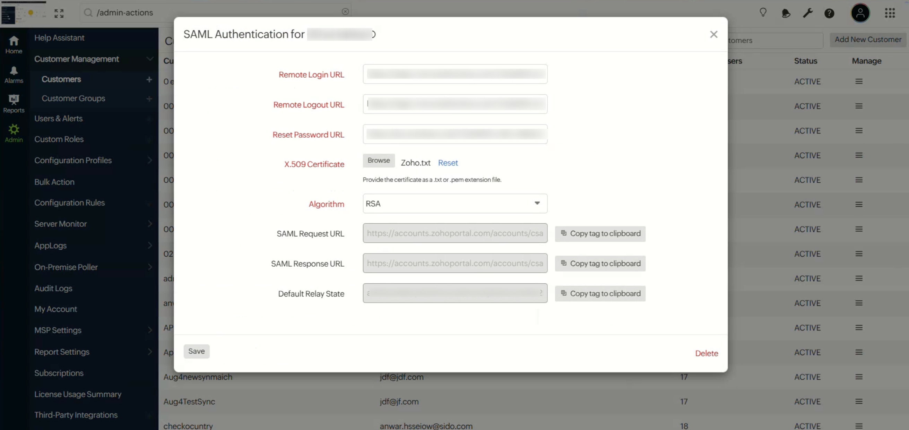
Task: Open the apps grid icon
Action: click(890, 13)
